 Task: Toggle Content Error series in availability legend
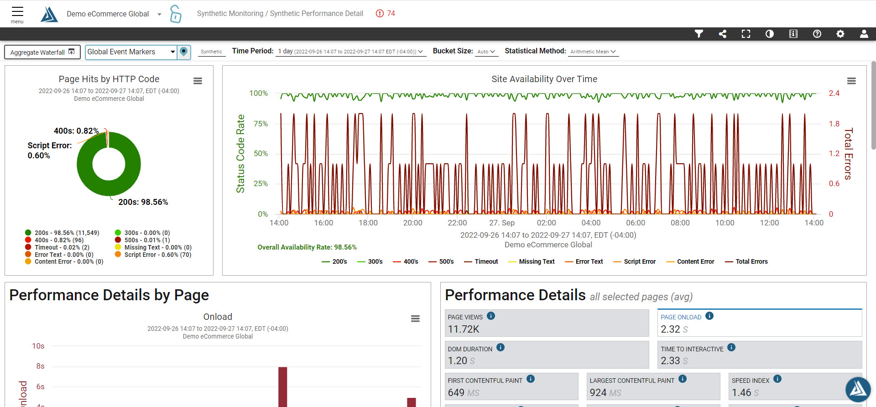[690, 261]
